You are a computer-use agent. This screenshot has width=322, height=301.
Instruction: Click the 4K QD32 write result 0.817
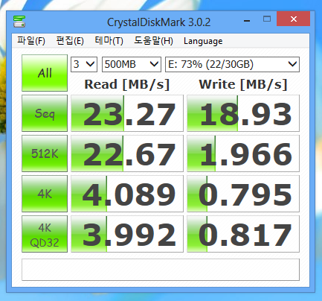click(243, 234)
